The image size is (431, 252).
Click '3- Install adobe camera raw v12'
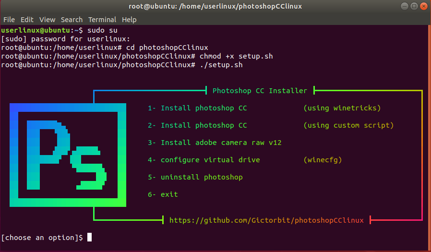[x=215, y=143]
